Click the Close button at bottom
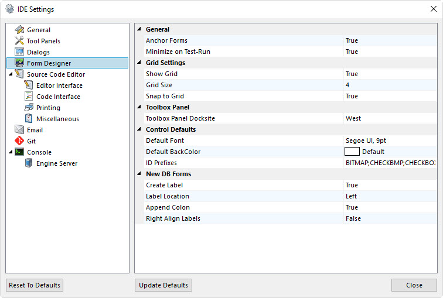 (x=414, y=285)
